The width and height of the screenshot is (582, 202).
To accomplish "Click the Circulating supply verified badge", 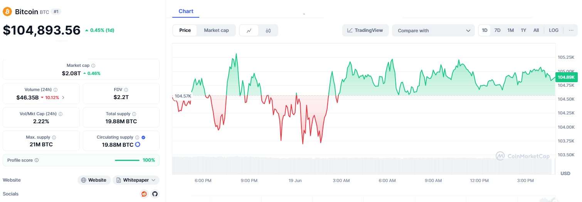I will [x=143, y=137].
